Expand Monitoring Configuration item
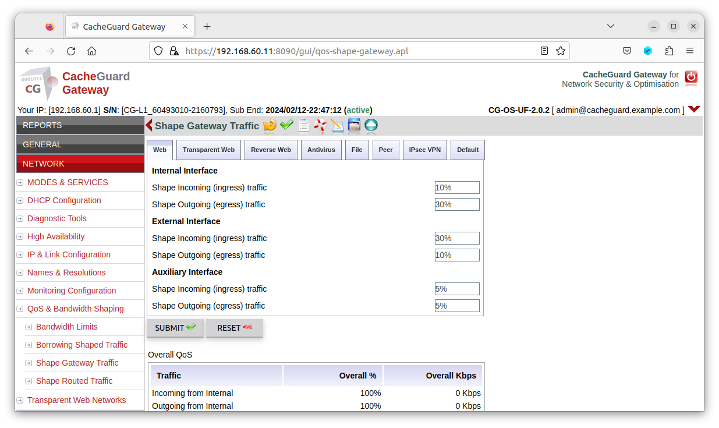 [72, 291]
